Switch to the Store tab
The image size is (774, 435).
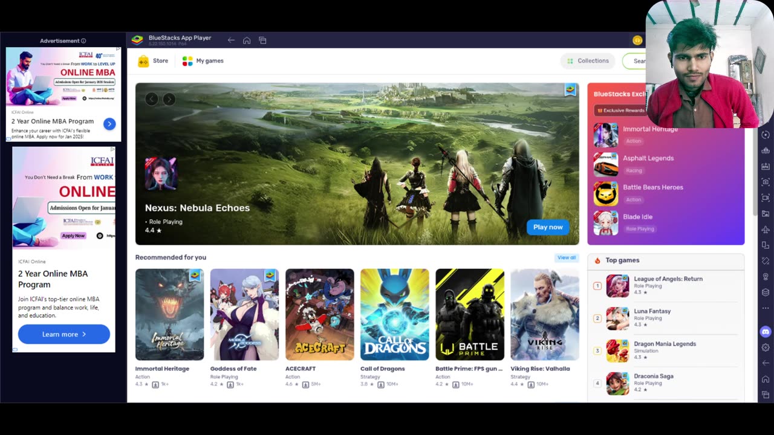pos(153,61)
